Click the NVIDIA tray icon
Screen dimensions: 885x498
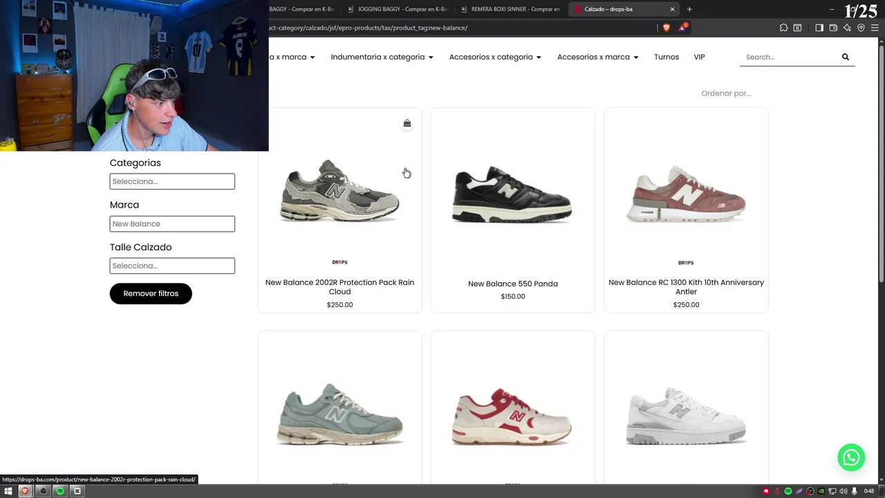(821, 491)
